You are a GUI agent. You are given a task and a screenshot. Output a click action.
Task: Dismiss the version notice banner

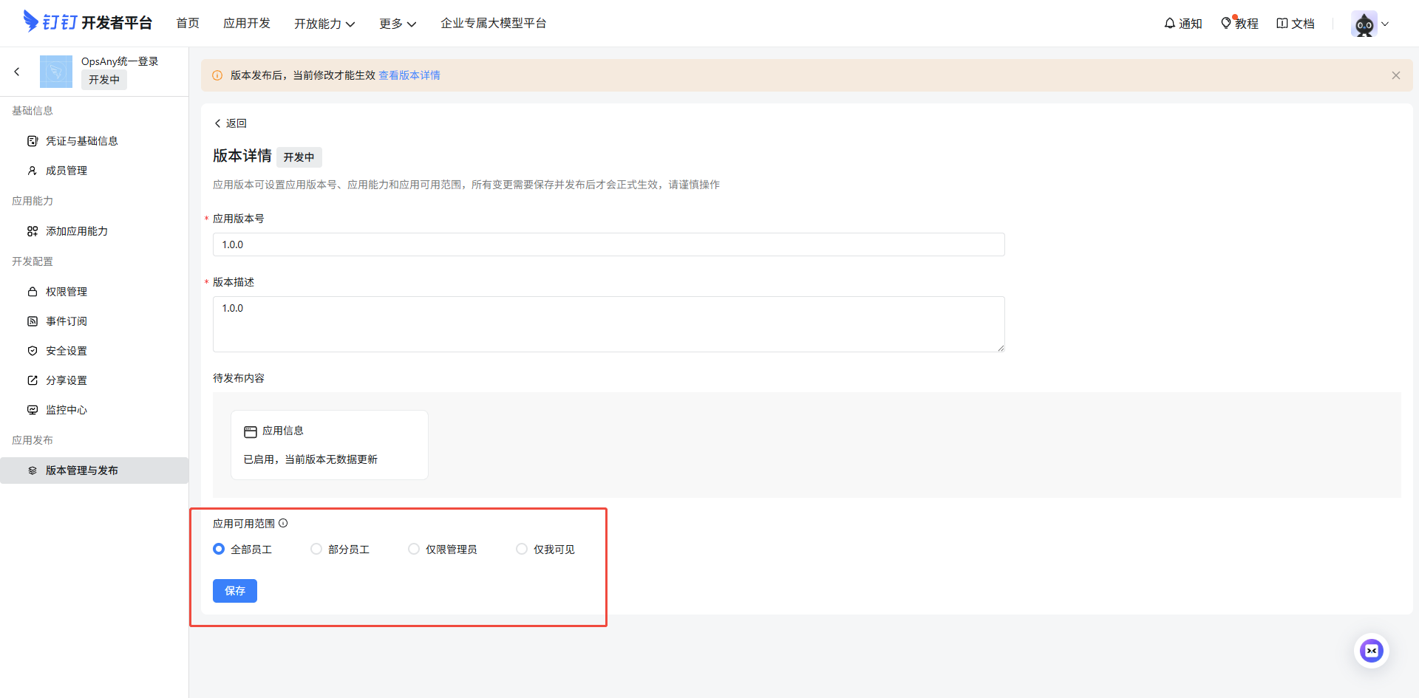(x=1395, y=75)
